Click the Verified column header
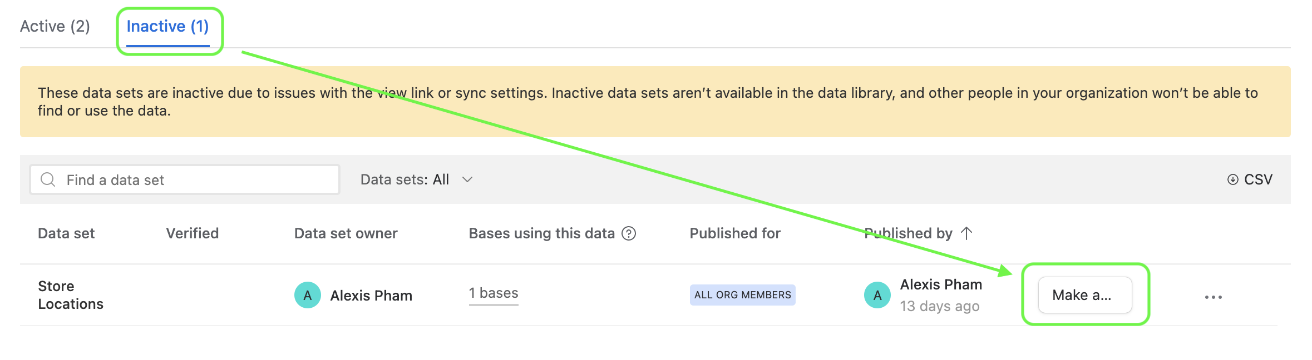 pyautogui.click(x=193, y=233)
